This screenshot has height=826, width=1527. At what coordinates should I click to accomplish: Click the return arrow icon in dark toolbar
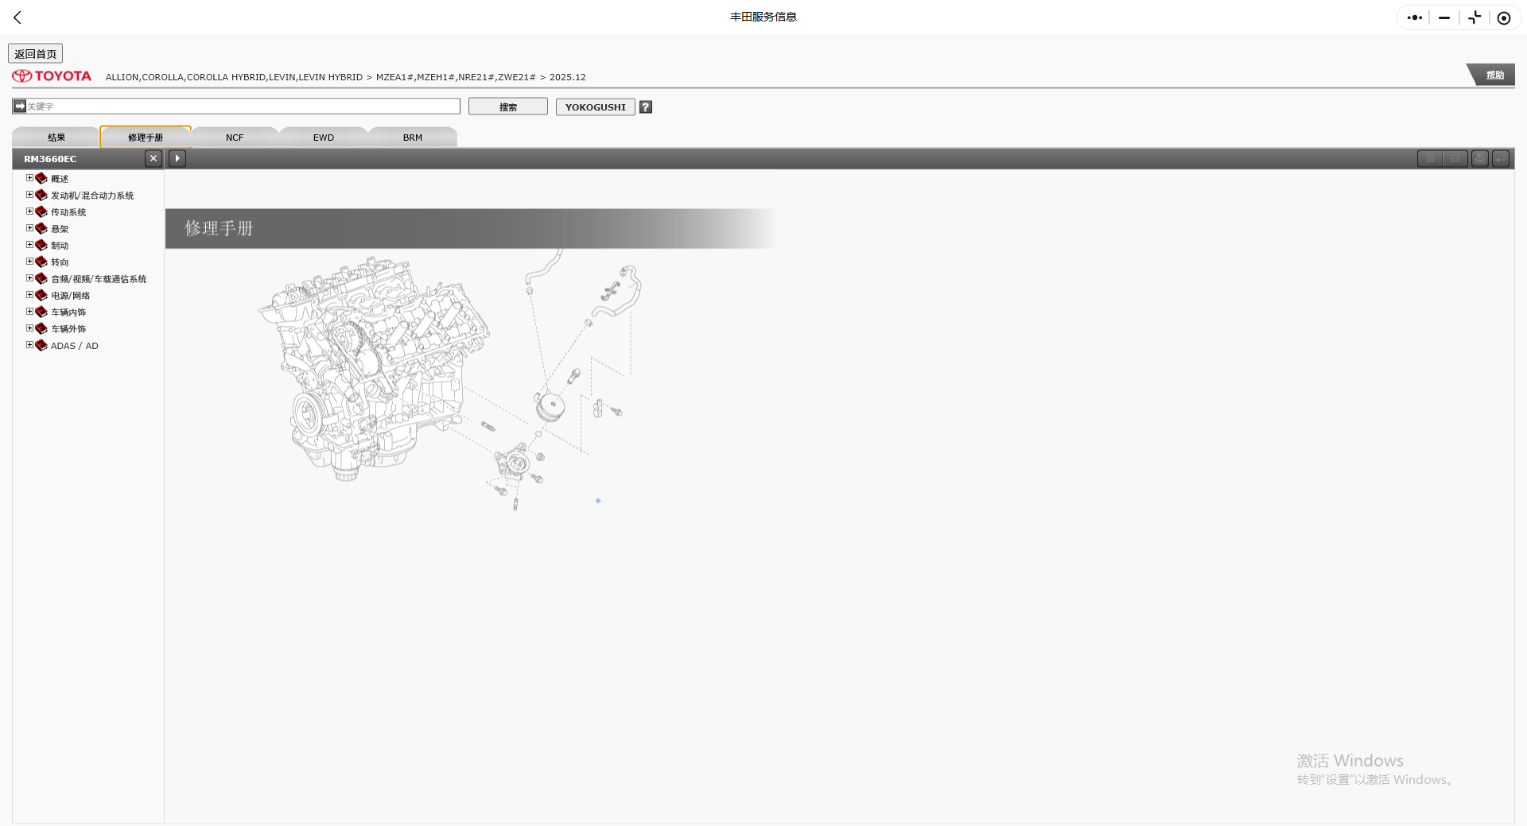(1501, 159)
